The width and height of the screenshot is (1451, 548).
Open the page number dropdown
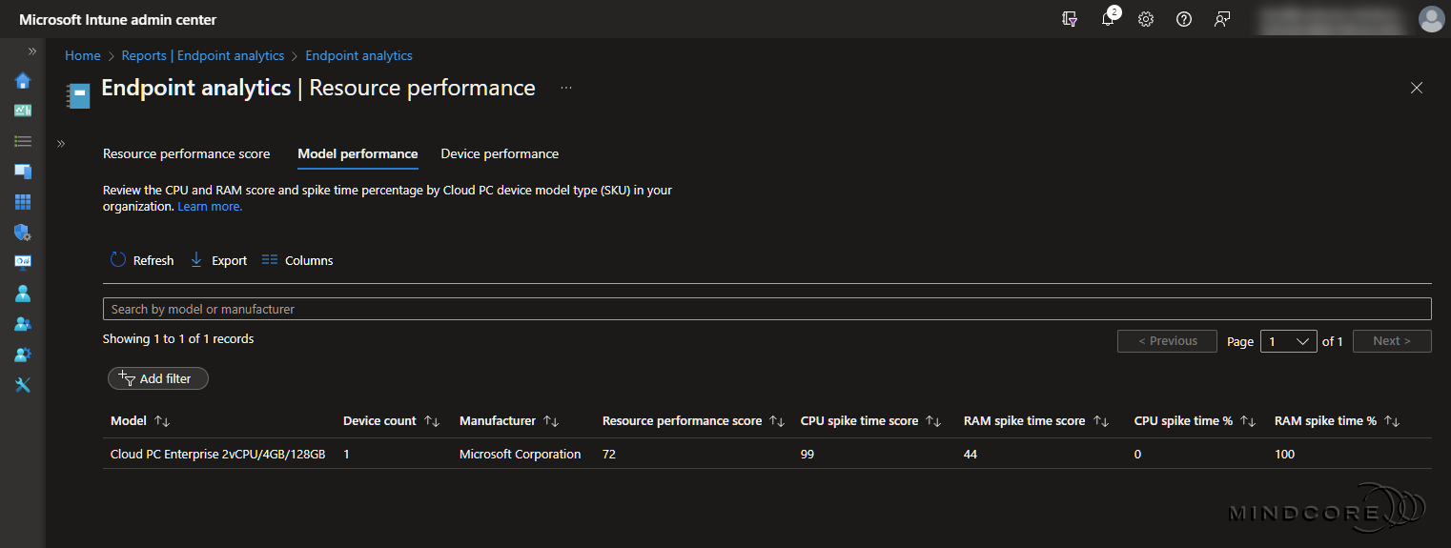pyautogui.click(x=1288, y=341)
